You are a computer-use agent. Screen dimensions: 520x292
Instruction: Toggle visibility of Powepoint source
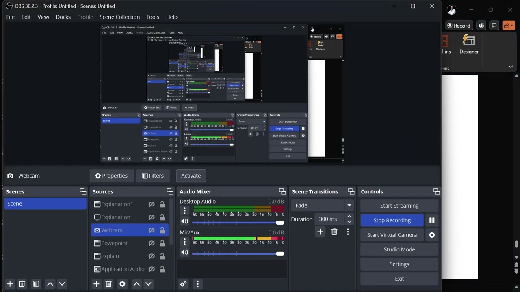point(152,243)
